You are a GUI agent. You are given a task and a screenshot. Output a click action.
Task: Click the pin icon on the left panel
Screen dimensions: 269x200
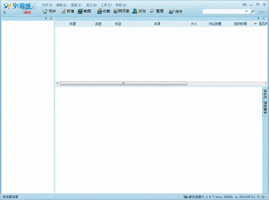(x=46, y=19)
